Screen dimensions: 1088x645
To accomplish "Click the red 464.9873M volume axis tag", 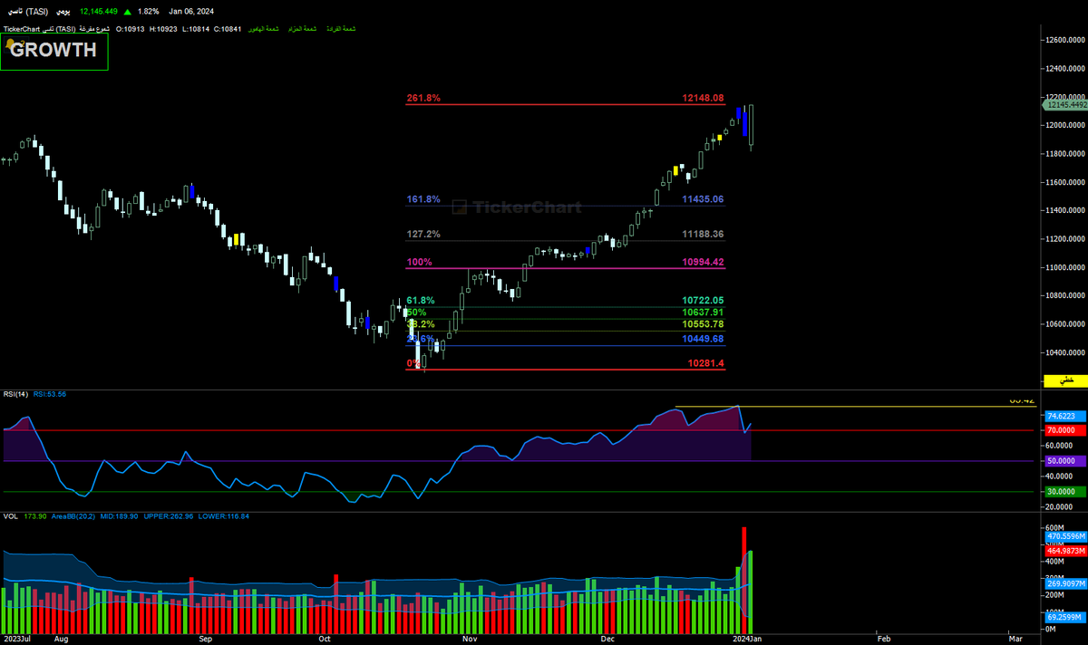I will point(1064,551).
